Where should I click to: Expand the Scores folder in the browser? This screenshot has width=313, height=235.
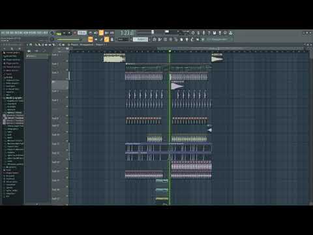(x=8, y=74)
